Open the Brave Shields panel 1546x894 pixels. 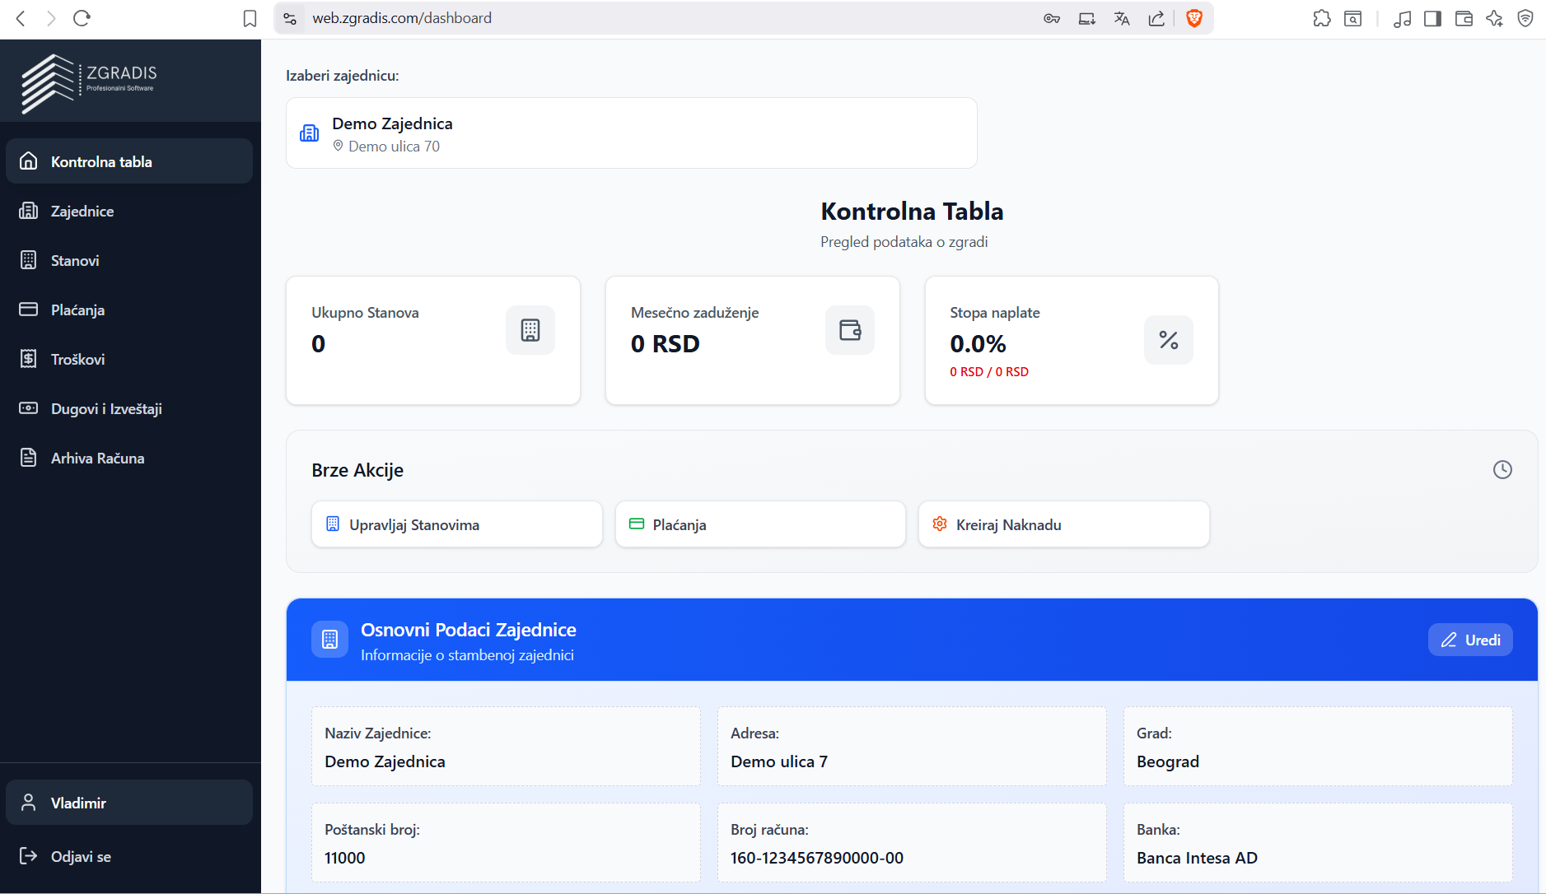1195,17
